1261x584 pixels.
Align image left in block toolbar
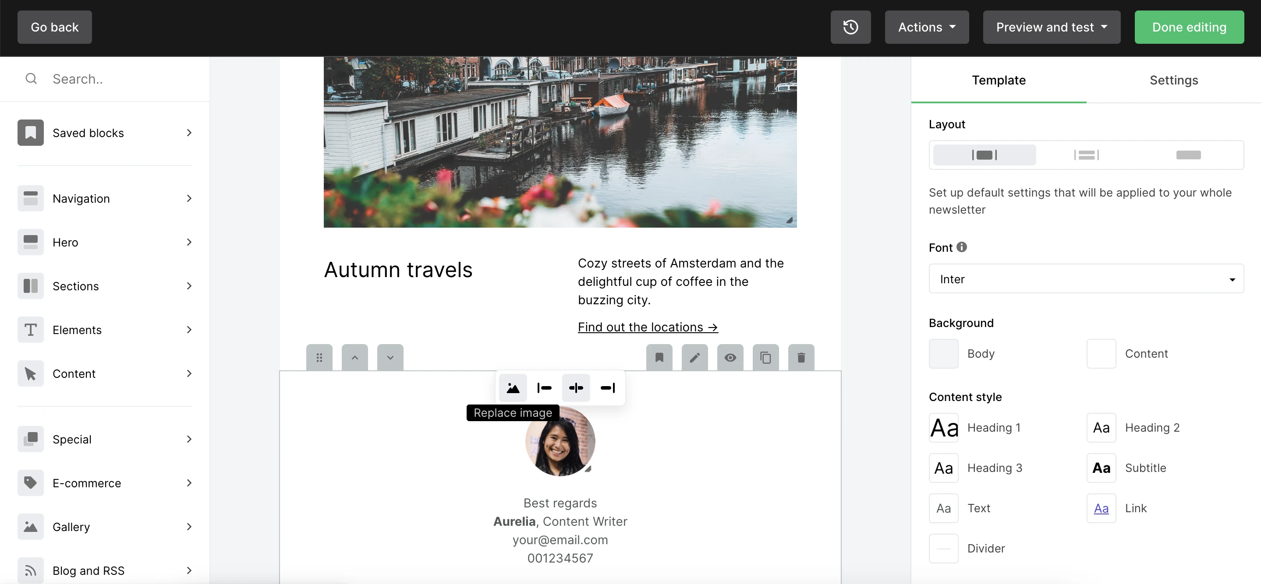click(544, 388)
